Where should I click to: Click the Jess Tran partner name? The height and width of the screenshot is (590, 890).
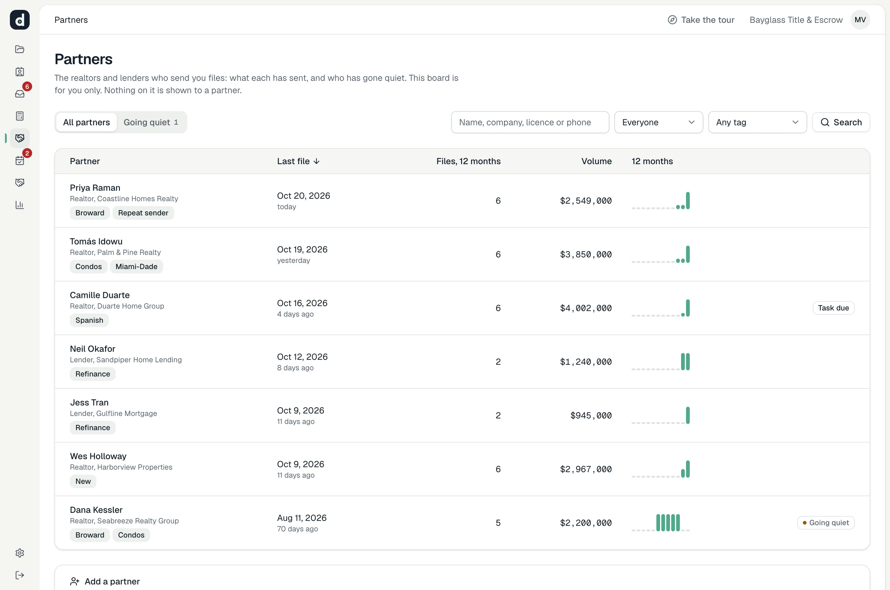click(x=89, y=402)
